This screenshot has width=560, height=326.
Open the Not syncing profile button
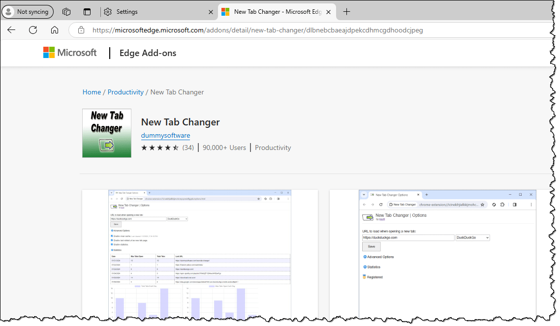pyautogui.click(x=27, y=12)
